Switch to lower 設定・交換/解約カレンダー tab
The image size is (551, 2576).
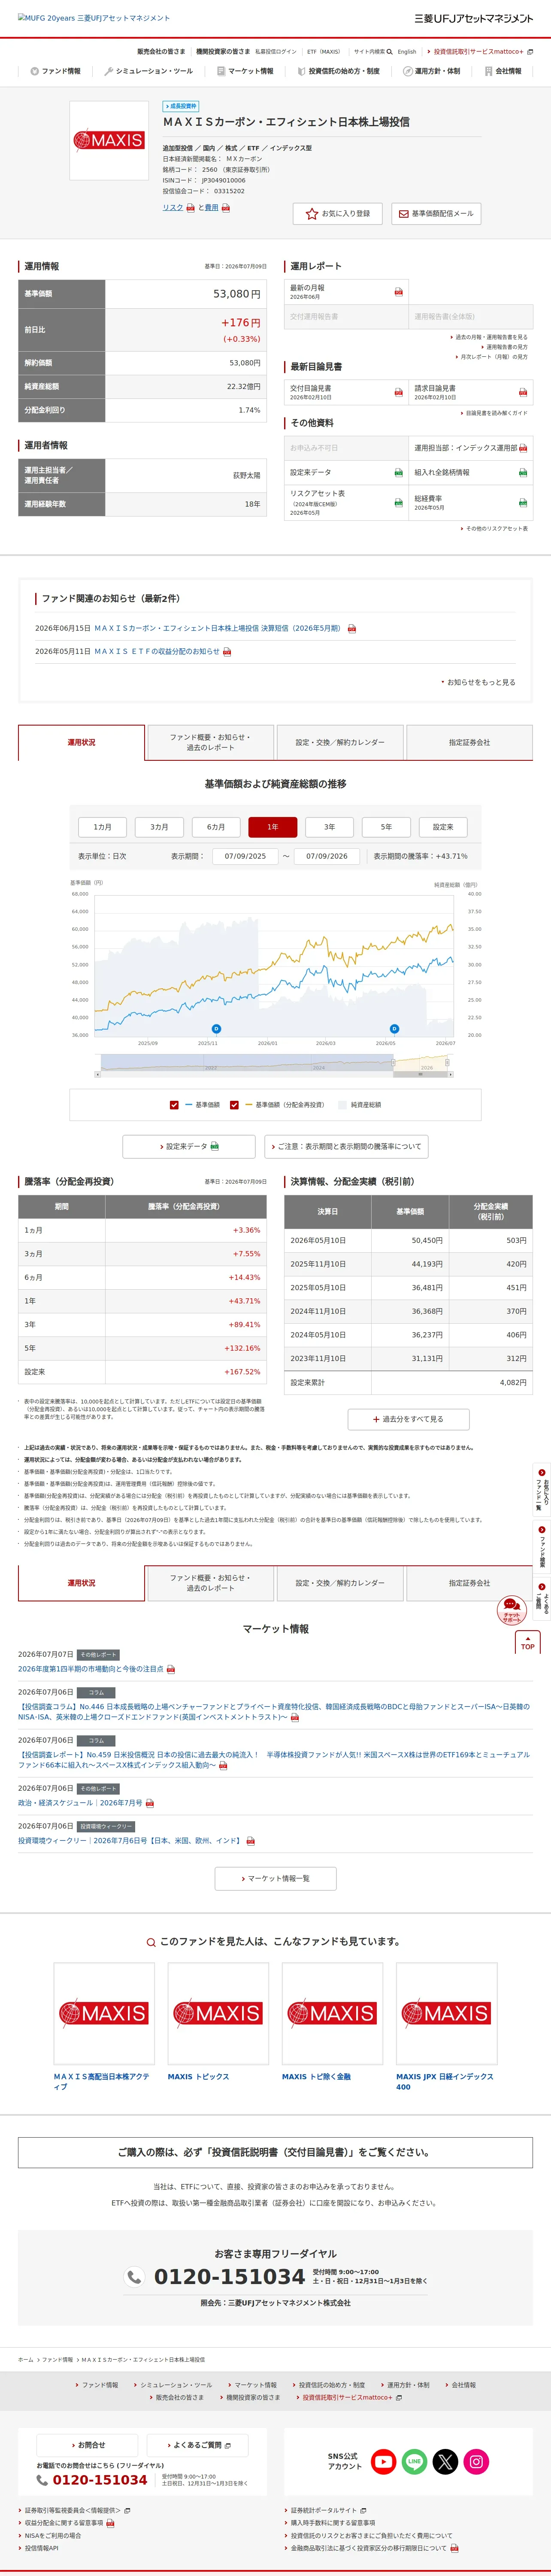tap(340, 1583)
